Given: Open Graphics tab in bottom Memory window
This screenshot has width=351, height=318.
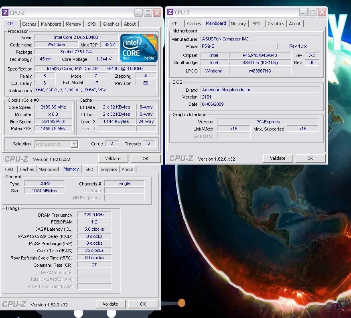Looking at the screenshot, I should [109, 169].
